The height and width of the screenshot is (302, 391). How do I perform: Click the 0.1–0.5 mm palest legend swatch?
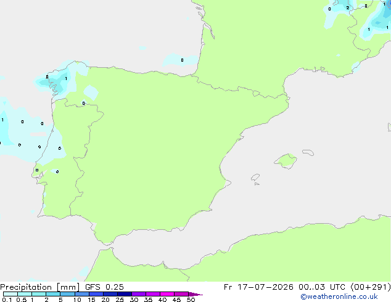pos(10,294)
